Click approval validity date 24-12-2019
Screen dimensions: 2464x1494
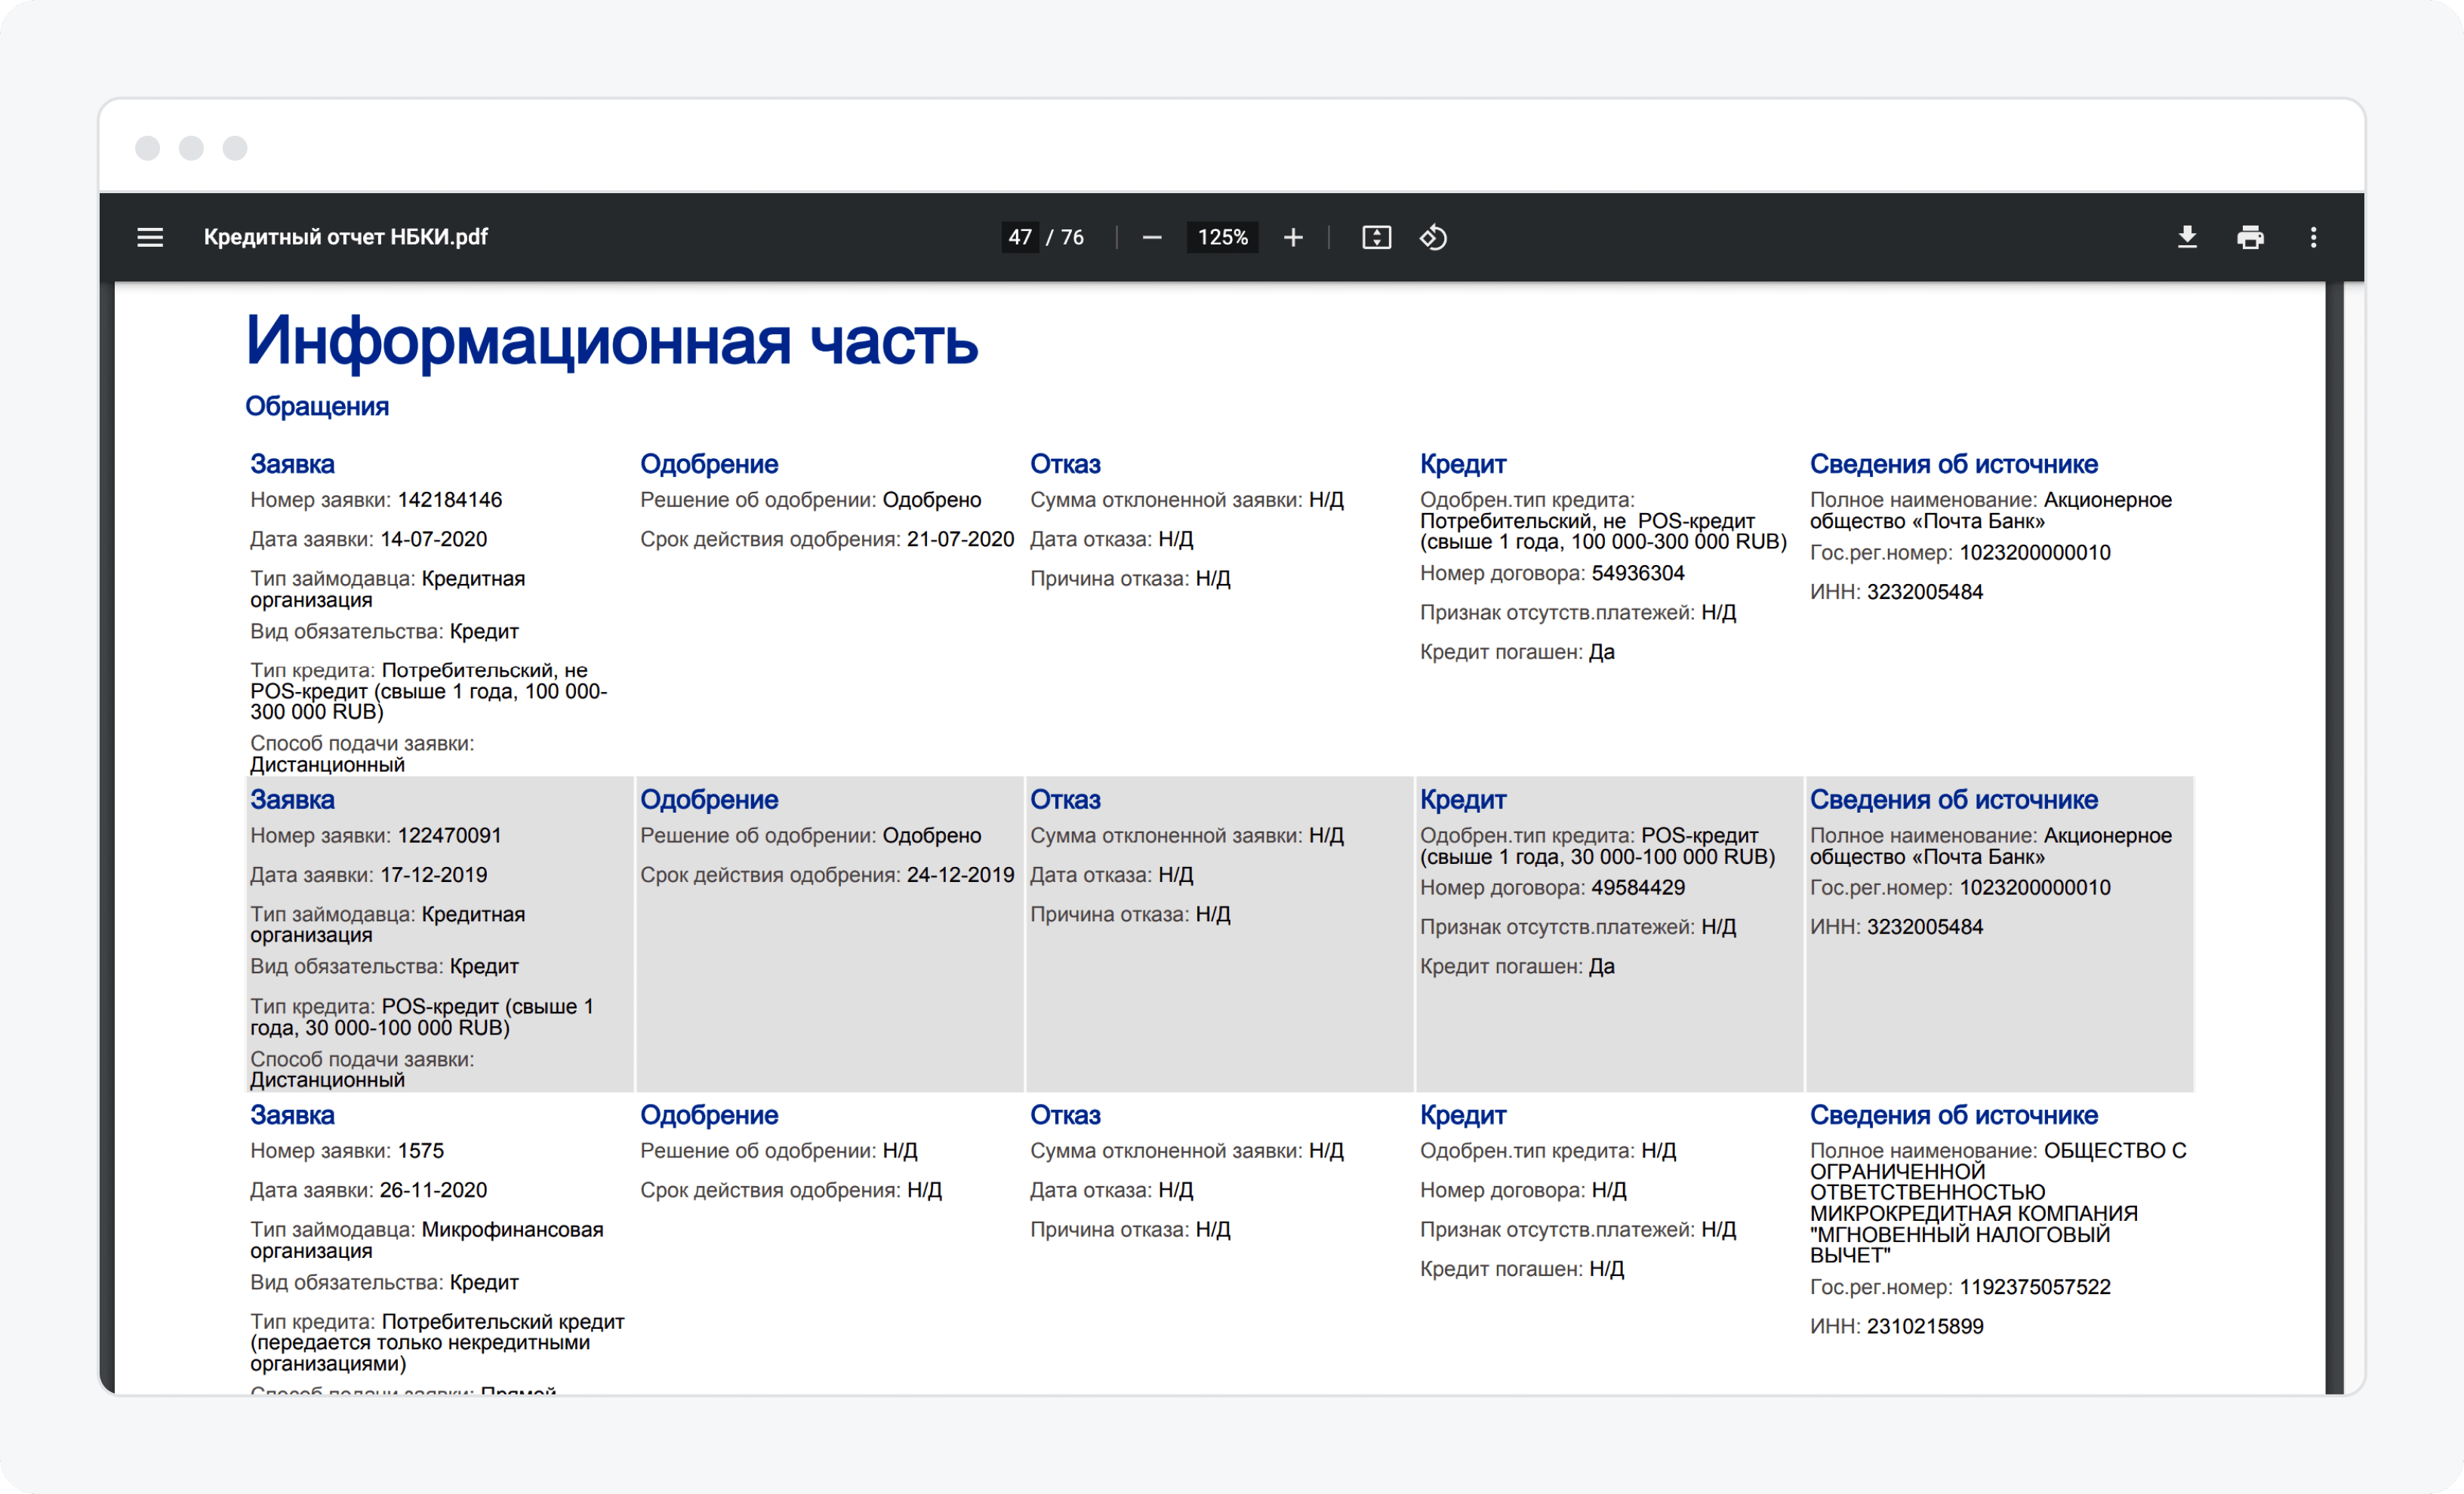(x=960, y=875)
